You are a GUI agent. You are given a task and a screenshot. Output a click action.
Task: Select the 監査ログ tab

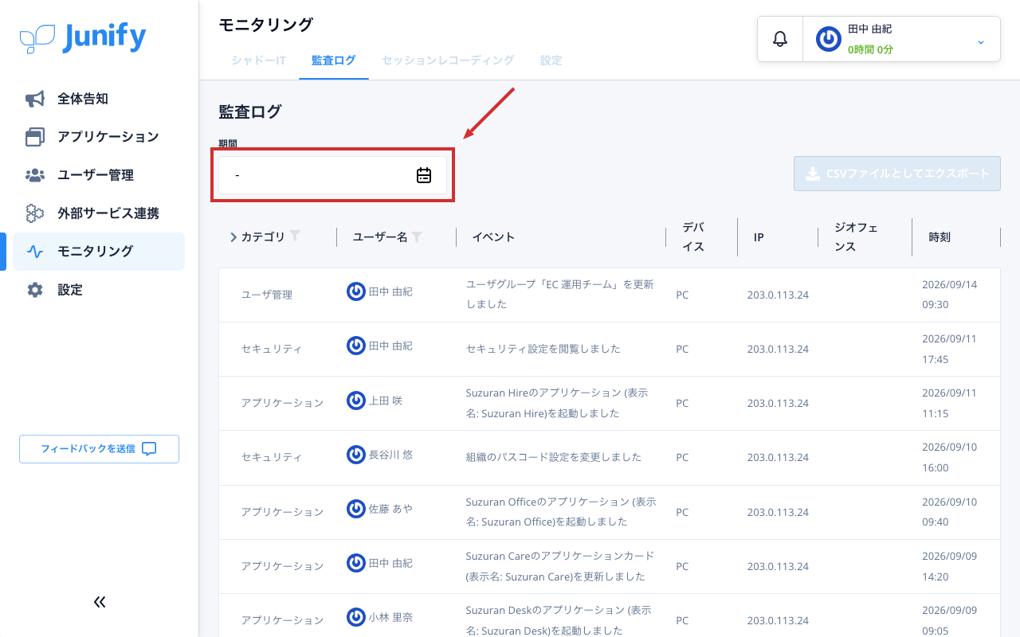[334, 61]
